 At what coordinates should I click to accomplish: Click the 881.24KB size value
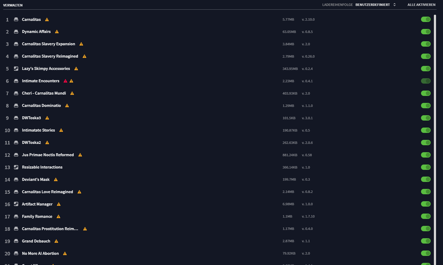click(x=290, y=155)
